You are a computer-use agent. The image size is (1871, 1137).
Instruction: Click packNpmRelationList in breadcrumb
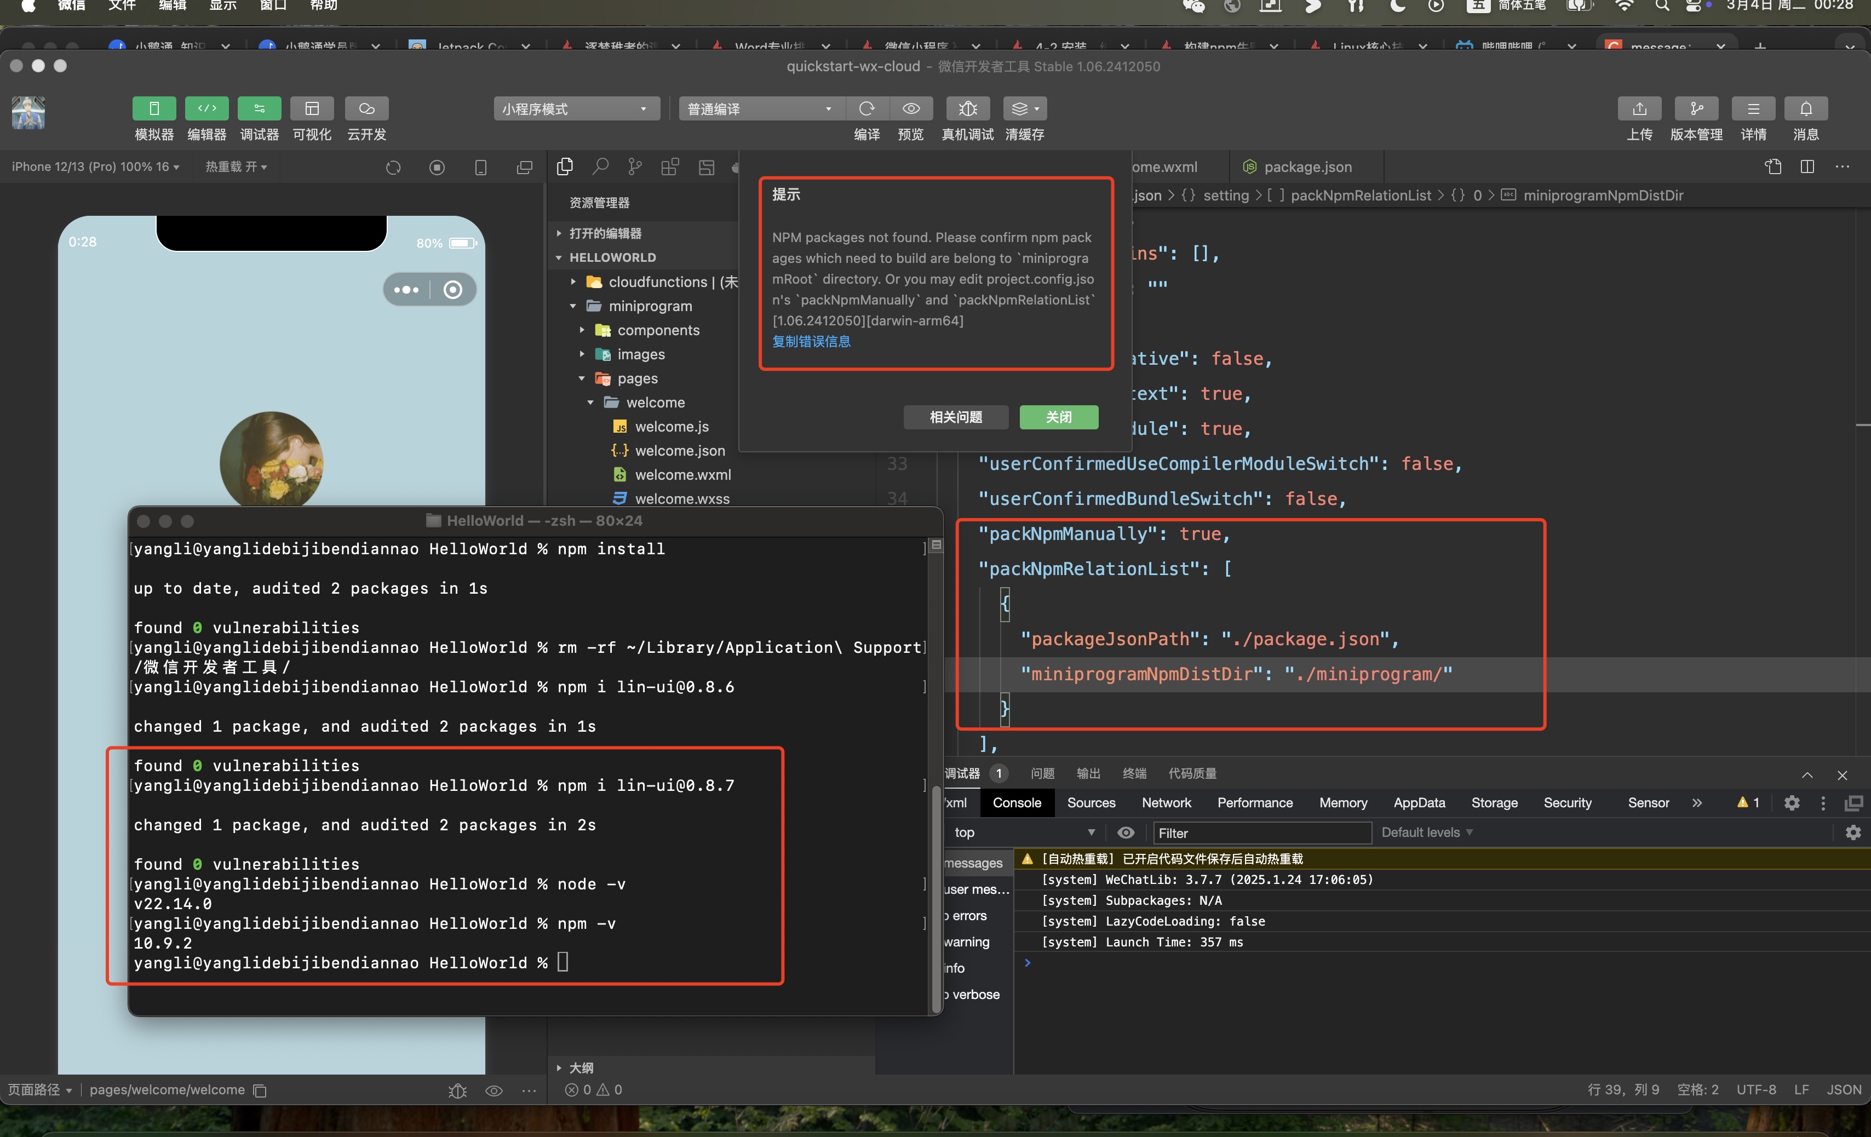[x=1361, y=195]
